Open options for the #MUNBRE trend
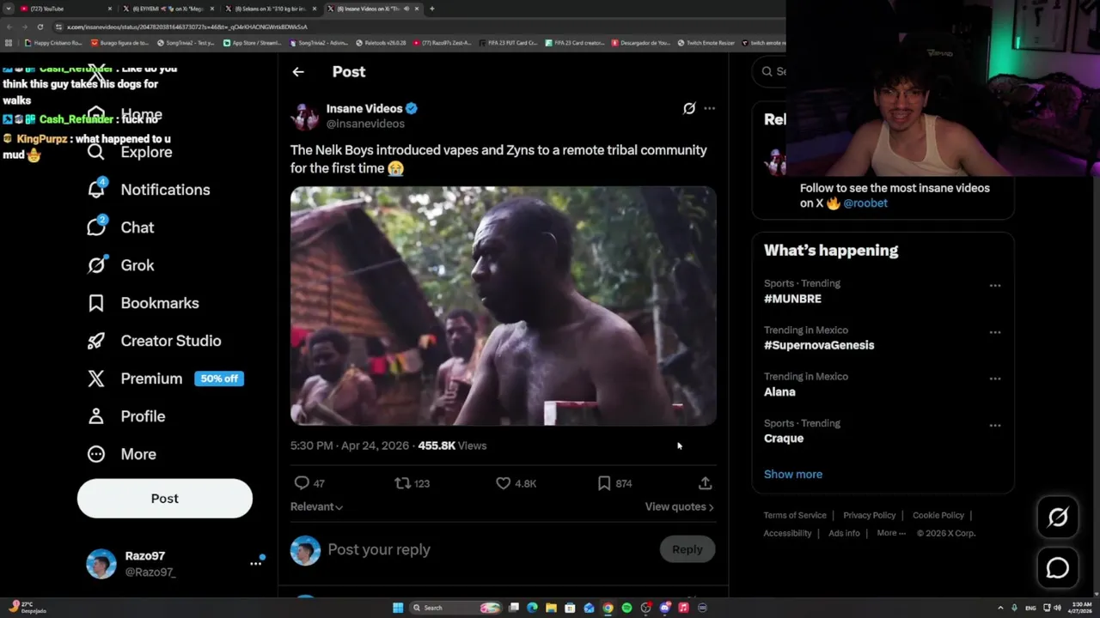The width and height of the screenshot is (1100, 618). click(x=995, y=286)
